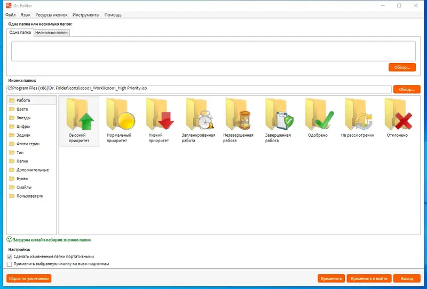Click Обзор button next to icon path
Image resolution: width=427 pixels, height=289 pixels.
[407, 89]
